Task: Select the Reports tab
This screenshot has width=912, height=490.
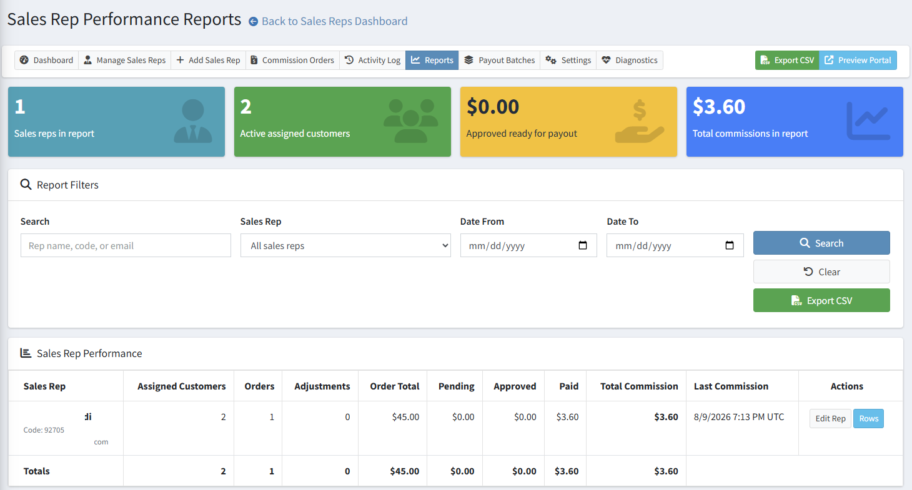Action: 432,60
